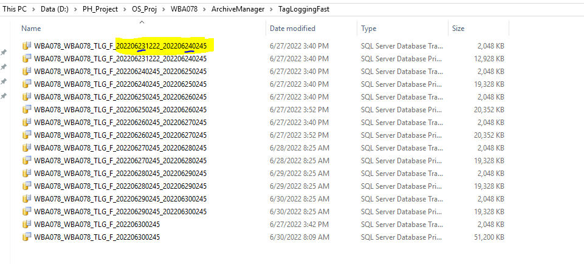Sort by the Type column header
Viewport: 584px width, 264px height.
369,29
